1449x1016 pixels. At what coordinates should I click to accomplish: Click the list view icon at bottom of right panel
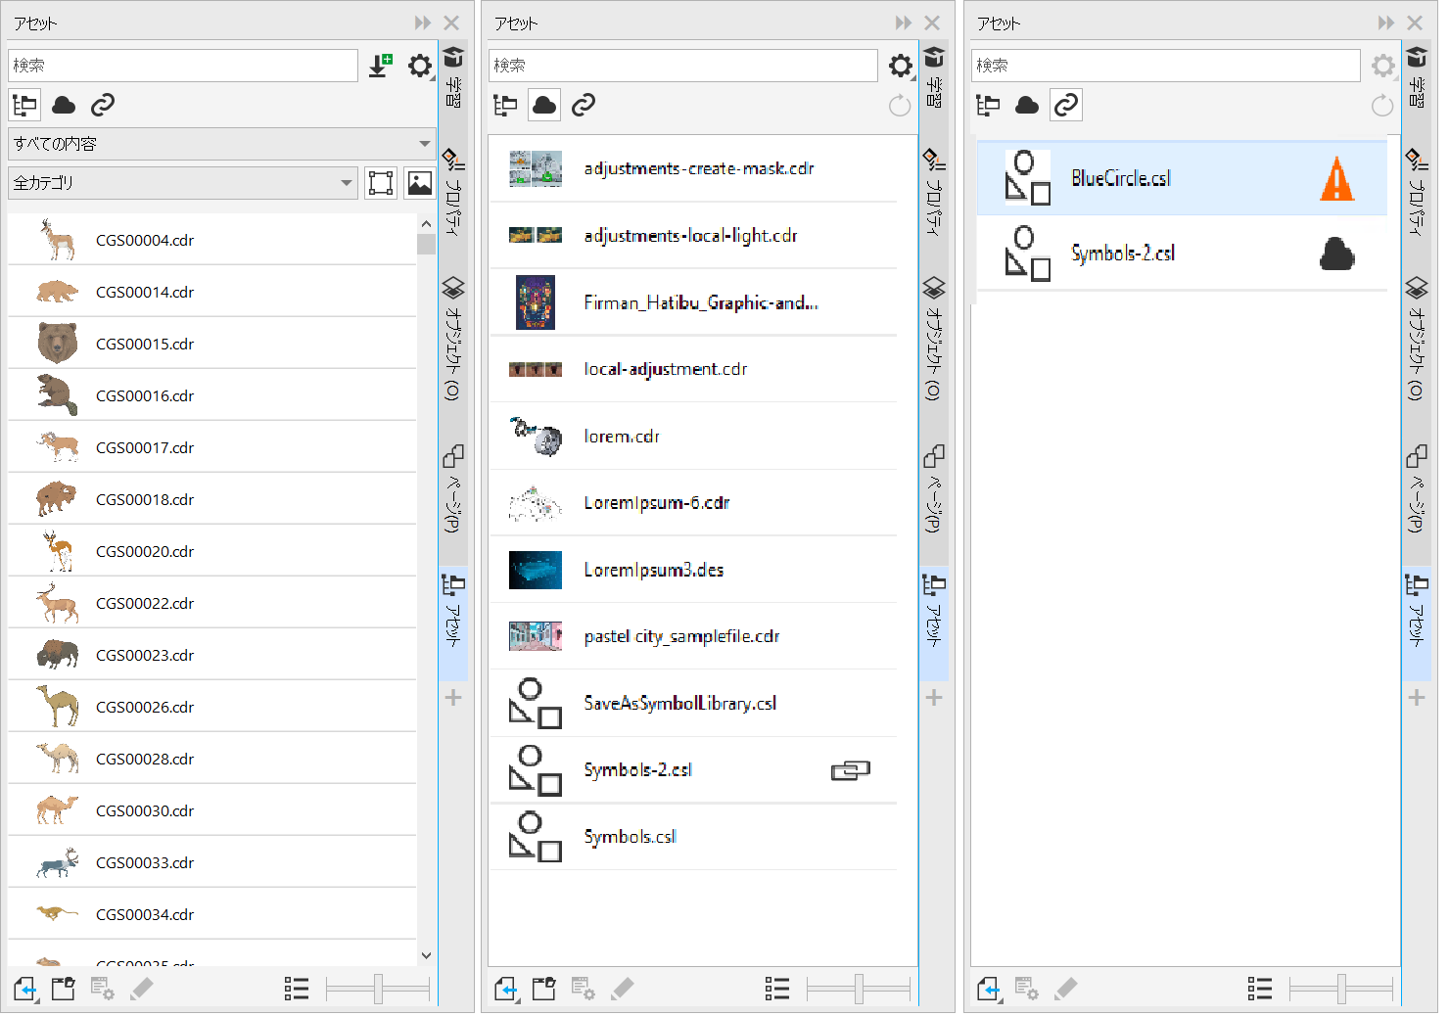(x=1259, y=990)
